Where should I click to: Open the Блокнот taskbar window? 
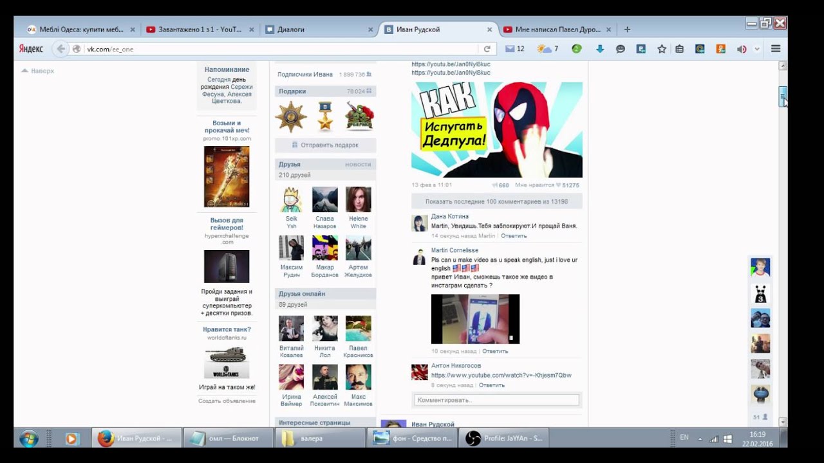[x=228, y=439]
